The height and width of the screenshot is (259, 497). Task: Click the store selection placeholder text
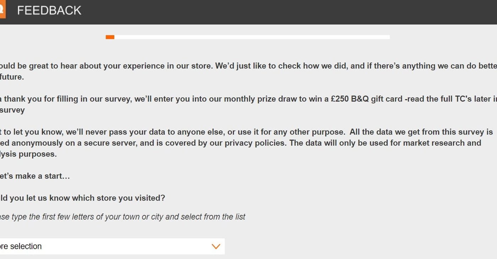pos(21,246)
